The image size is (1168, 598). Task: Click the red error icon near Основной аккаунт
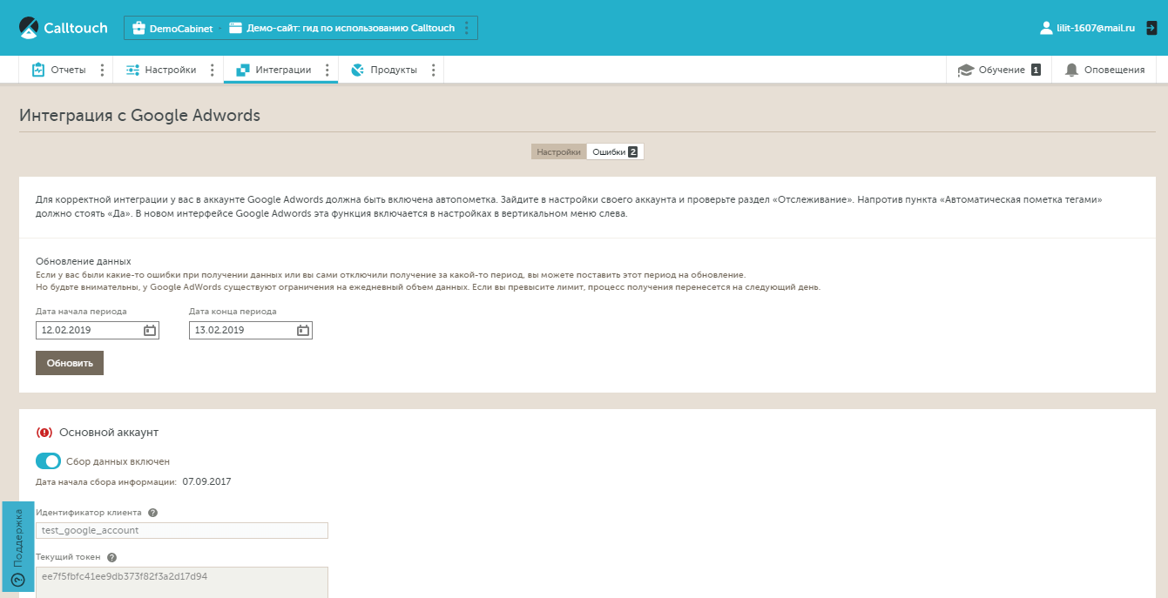[x=44, y=432]
